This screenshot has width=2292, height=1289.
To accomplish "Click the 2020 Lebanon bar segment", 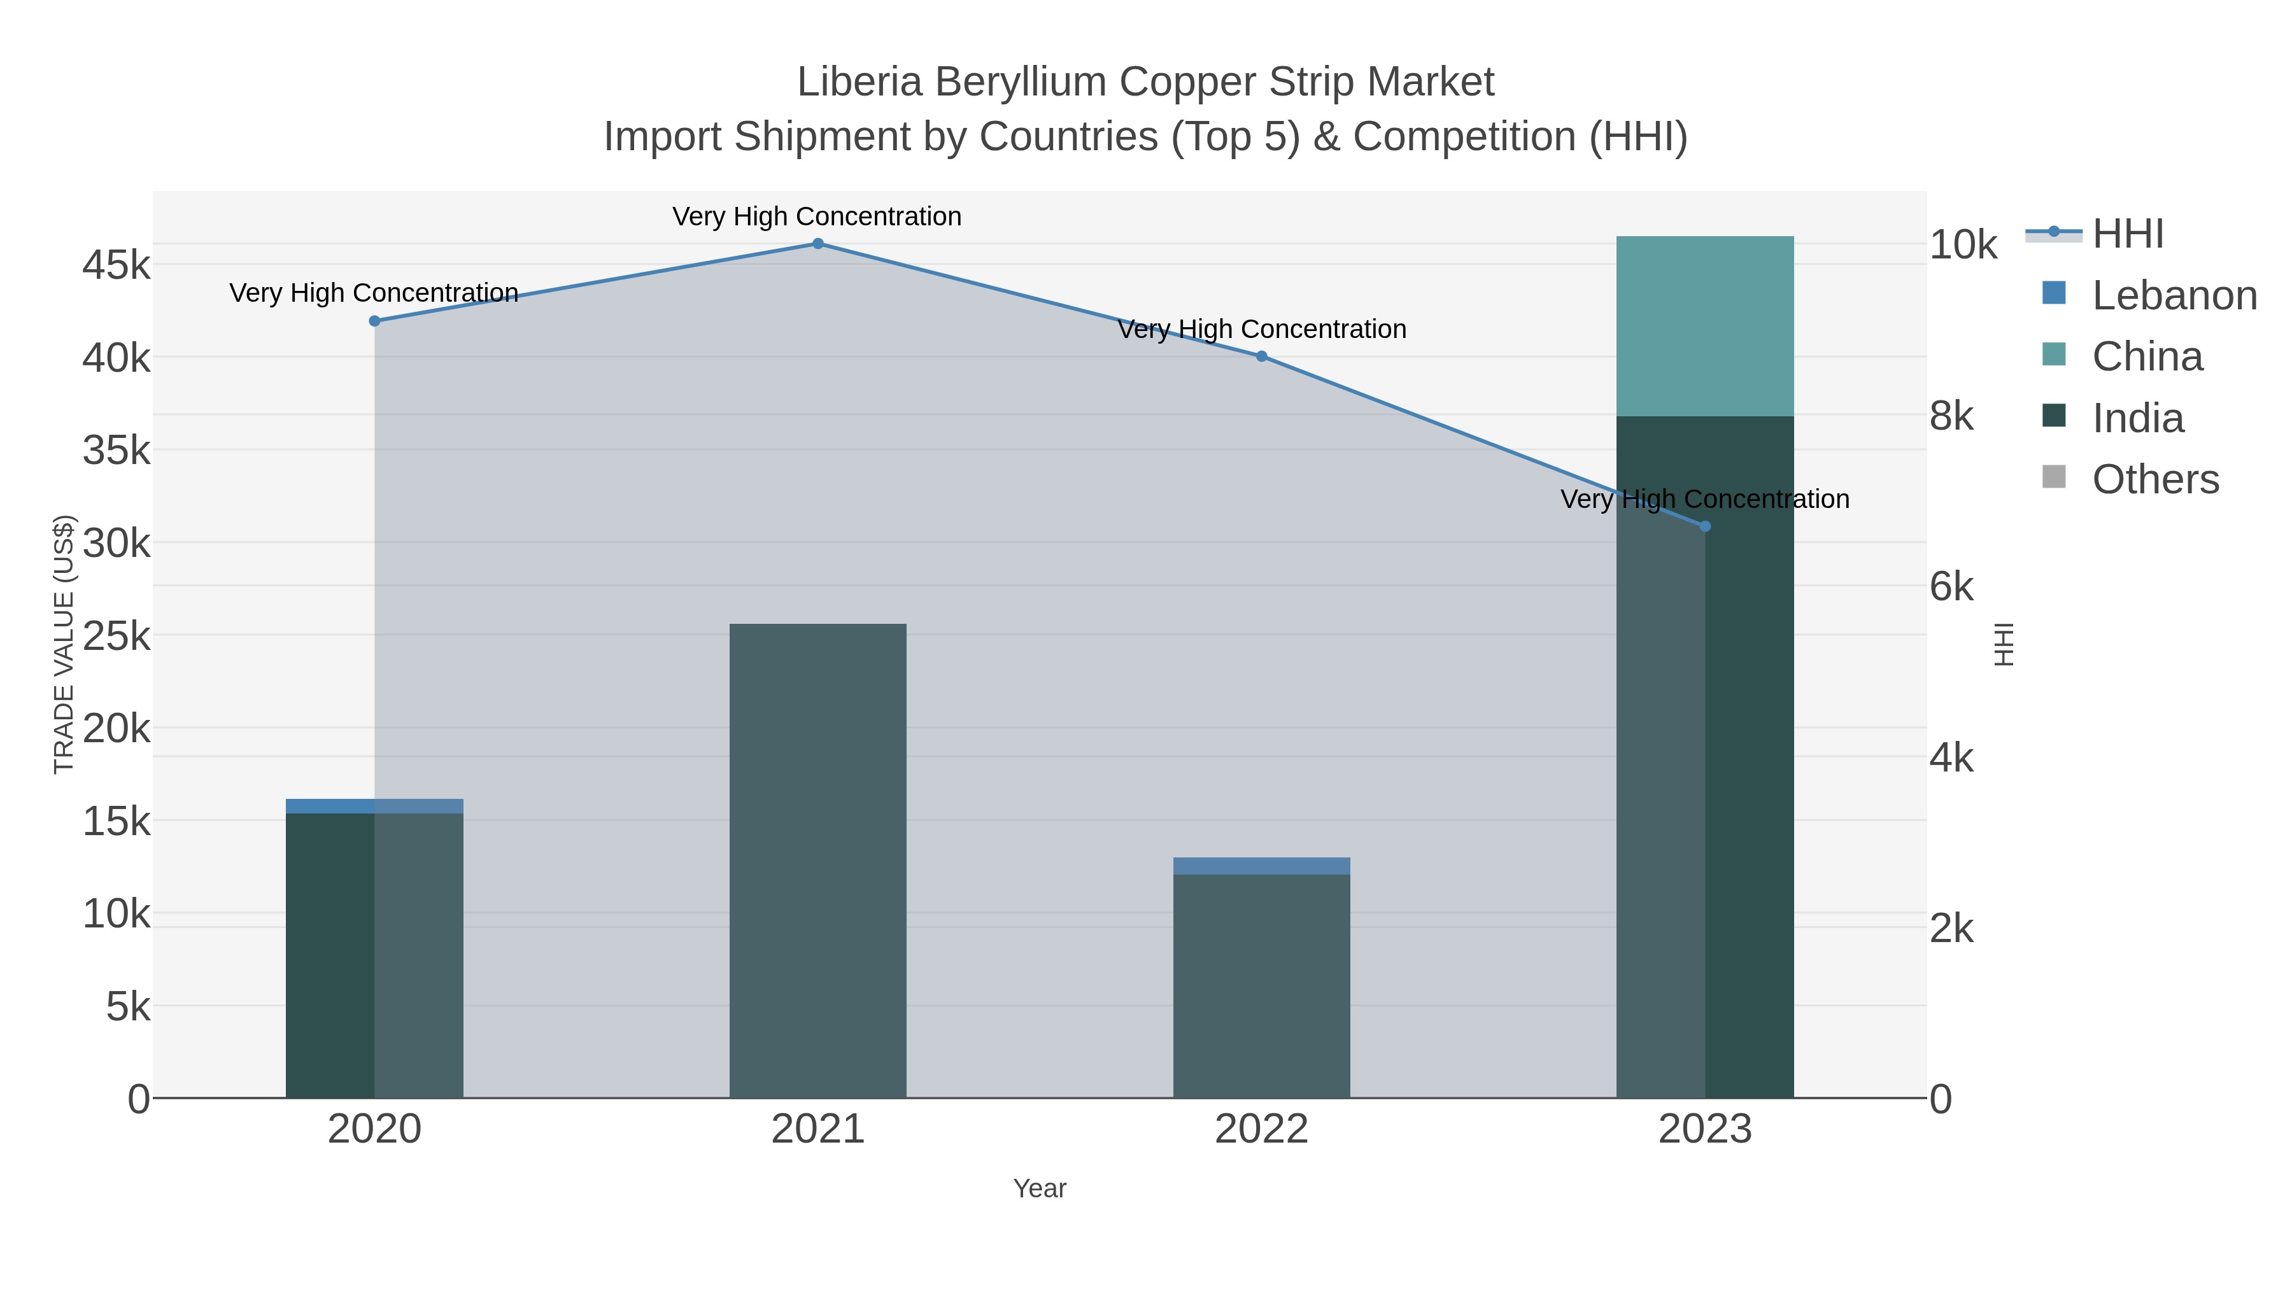I will (374, 806).
